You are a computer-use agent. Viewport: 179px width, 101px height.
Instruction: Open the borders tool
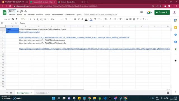pos(95,19)
